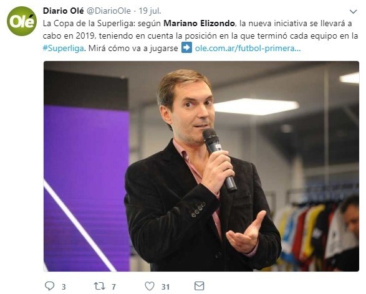Open tweet details via the text 'cabo en 2019'
This screenshot has width=366, height=294.
(69, 36)
